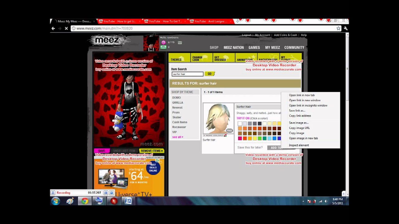Click the yellow GO search button
399x224 pixels.
click(209, 74)
